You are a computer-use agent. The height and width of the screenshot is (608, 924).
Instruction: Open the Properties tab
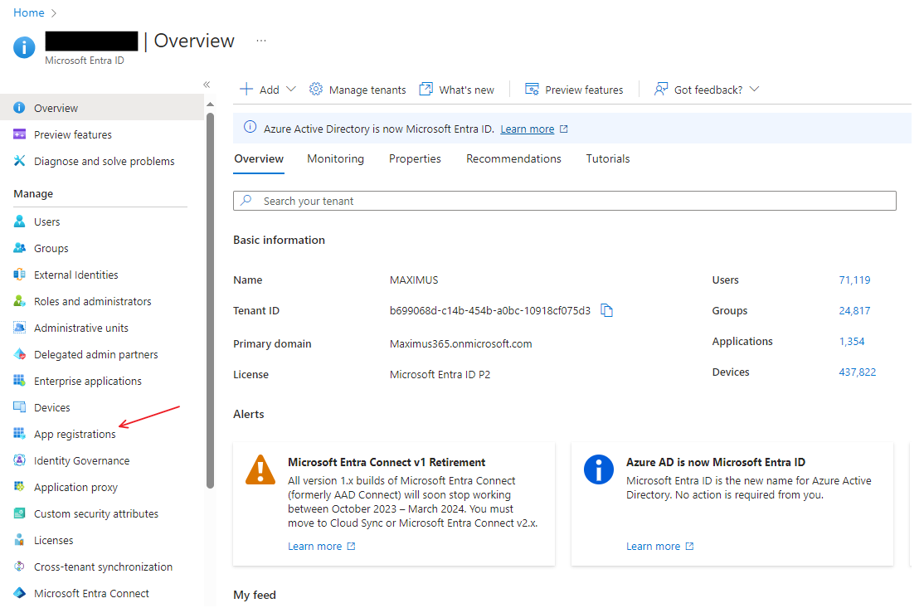pos(415,158)
